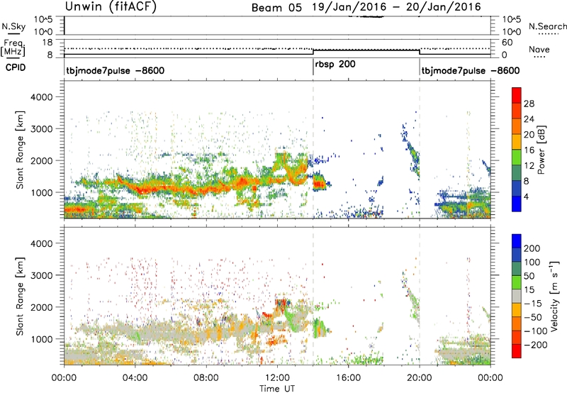This screenshot has height=393, width=567.
Task: Click the '08:00' time tick label
Action: (206, 378)
